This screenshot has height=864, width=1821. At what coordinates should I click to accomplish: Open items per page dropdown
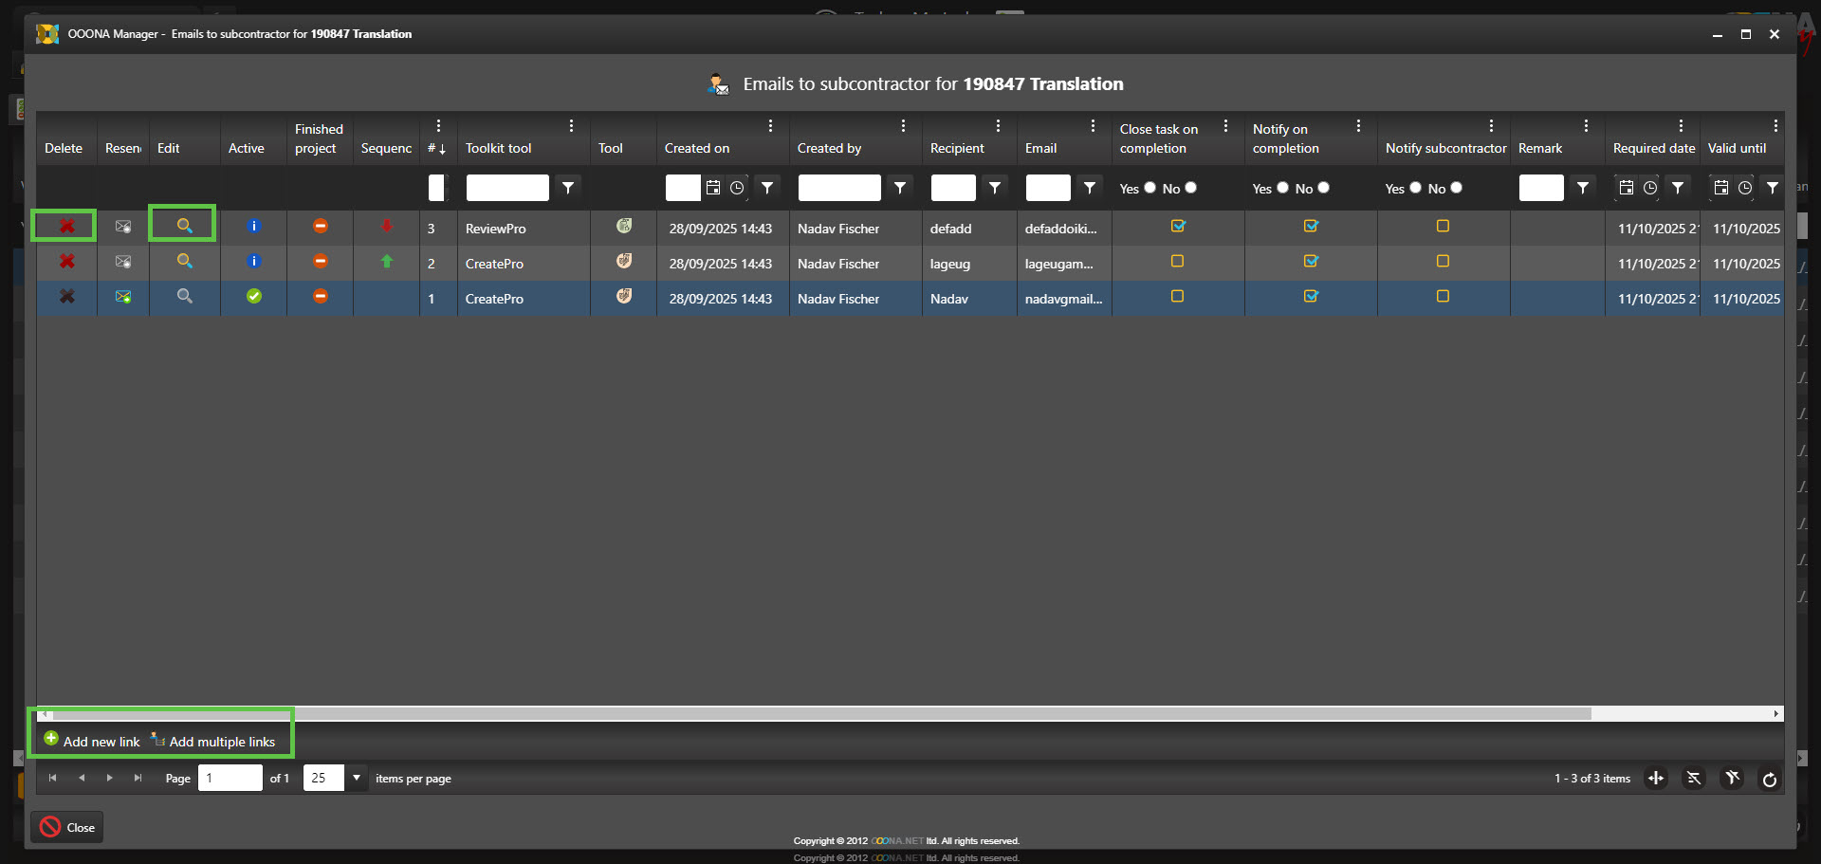pos(357,779)
